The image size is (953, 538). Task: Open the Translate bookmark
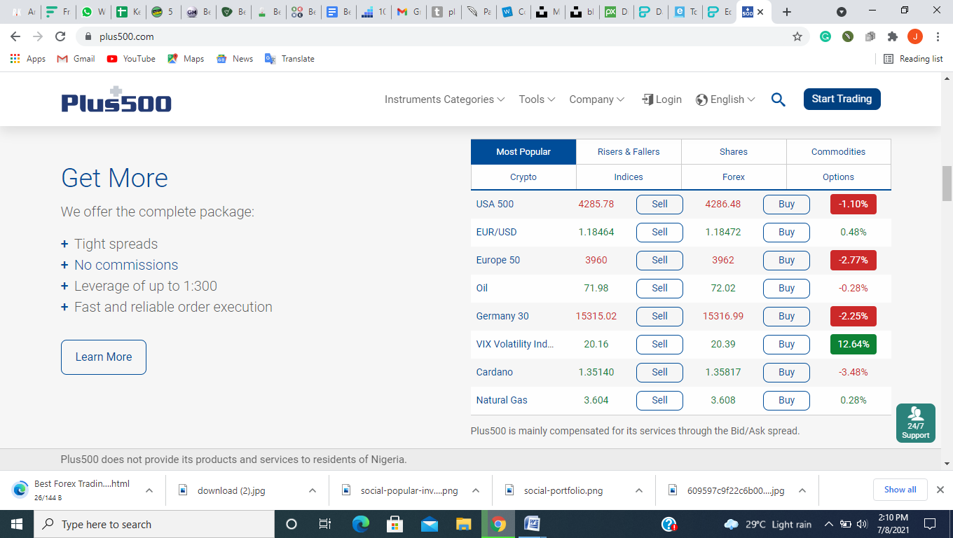(x=289, y=59)
